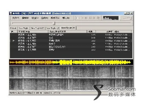Viewport: 142px width, 106px height.
Task: Click the seekbar slider thumb
Action: pyautogui.click(x=54, y=23)
